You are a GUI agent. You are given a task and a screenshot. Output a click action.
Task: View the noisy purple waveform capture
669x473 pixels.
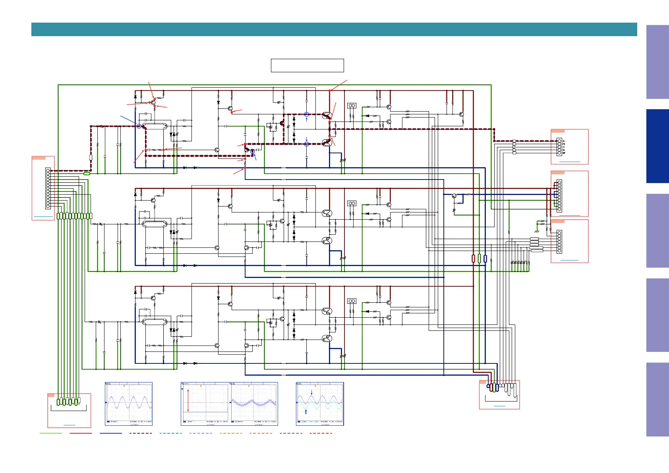pos(254,404)
